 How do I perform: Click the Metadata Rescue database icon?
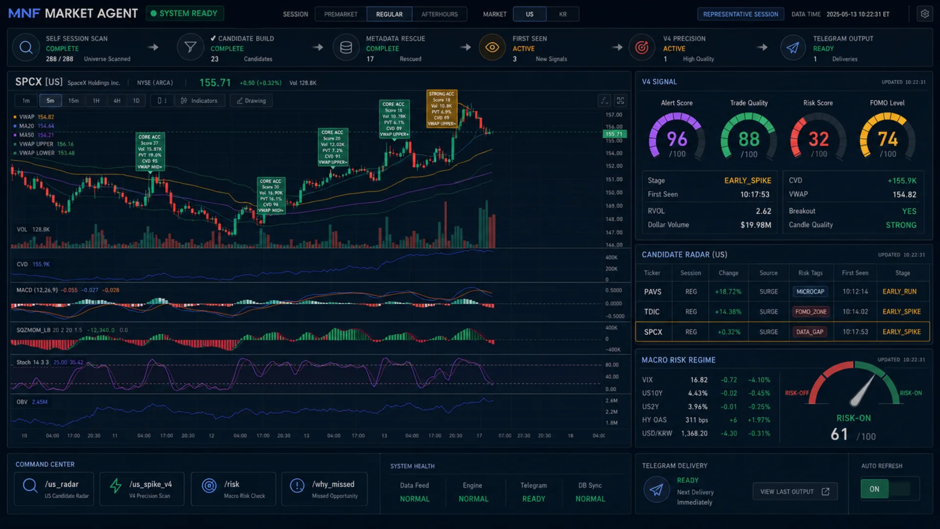click(346, 48)
